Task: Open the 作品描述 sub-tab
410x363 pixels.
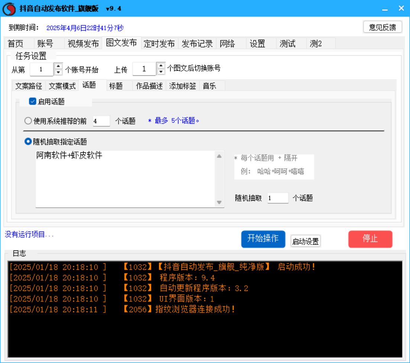Action: click(x=149, y=86)
